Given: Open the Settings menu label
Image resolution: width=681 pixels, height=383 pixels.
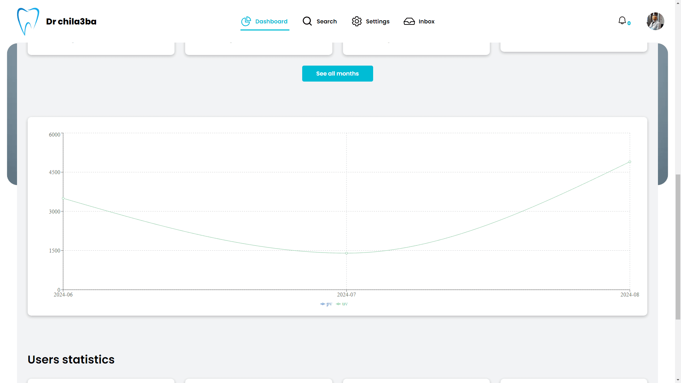Looking at the screenshot, I should coord(377,21).
